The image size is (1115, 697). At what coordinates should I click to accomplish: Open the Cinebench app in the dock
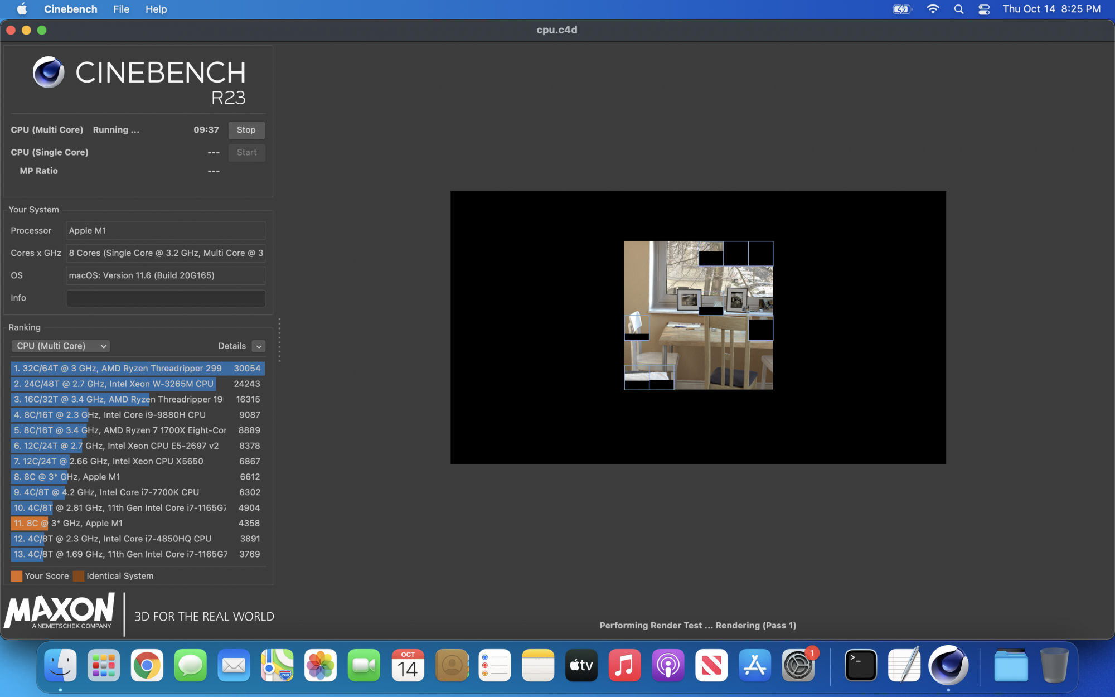(948, 665)
